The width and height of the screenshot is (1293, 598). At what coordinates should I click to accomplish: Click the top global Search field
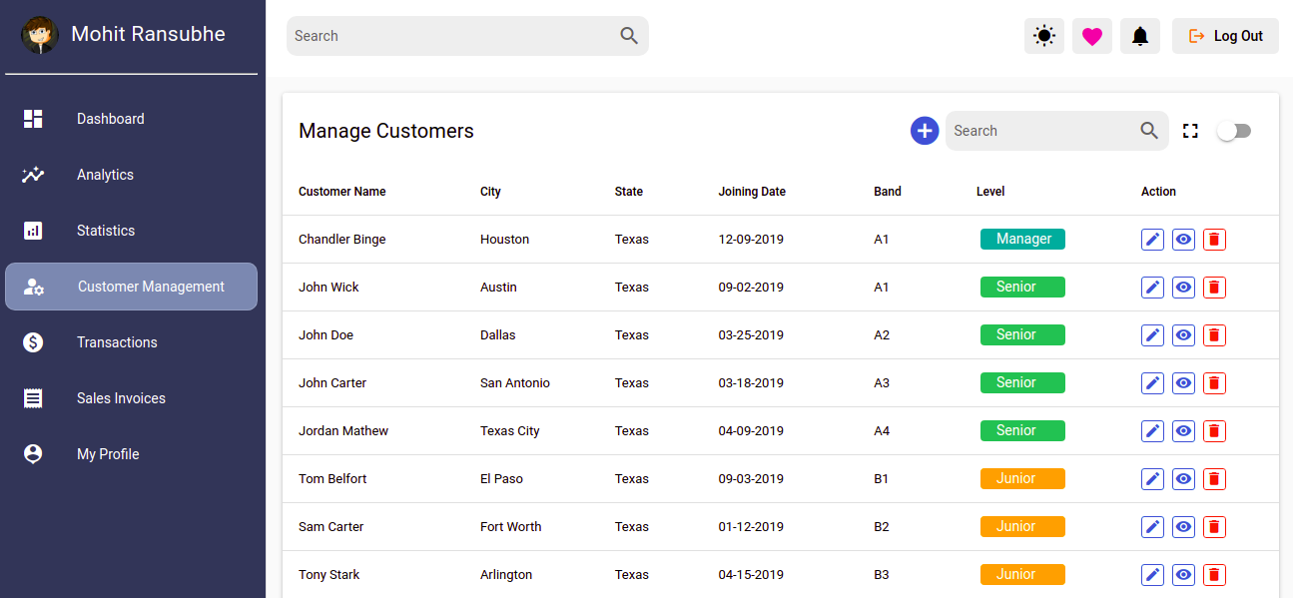[x=454, y=36]
